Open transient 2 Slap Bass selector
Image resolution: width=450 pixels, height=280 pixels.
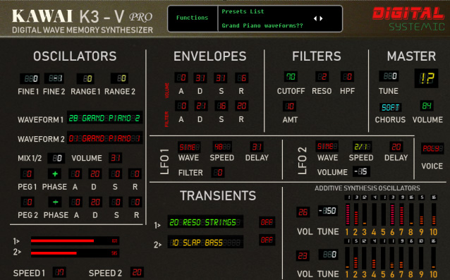(x=205, y=242)
